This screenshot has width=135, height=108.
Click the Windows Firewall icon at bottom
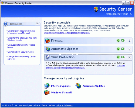click(x=47, y=92)
